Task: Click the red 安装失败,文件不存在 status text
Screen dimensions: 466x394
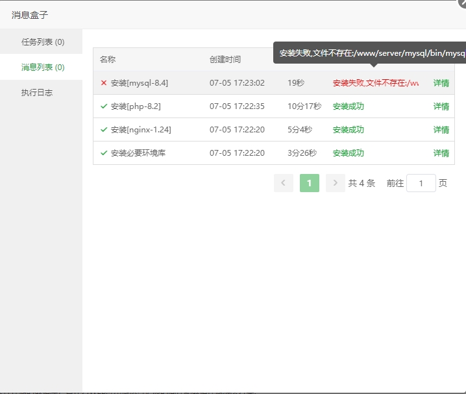Action: pyautogui.click(x=376, y=83)
